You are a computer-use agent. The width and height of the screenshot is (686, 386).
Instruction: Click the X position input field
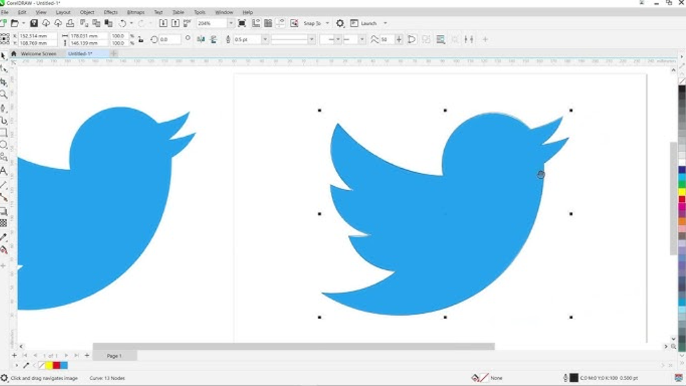click(38, 36)
